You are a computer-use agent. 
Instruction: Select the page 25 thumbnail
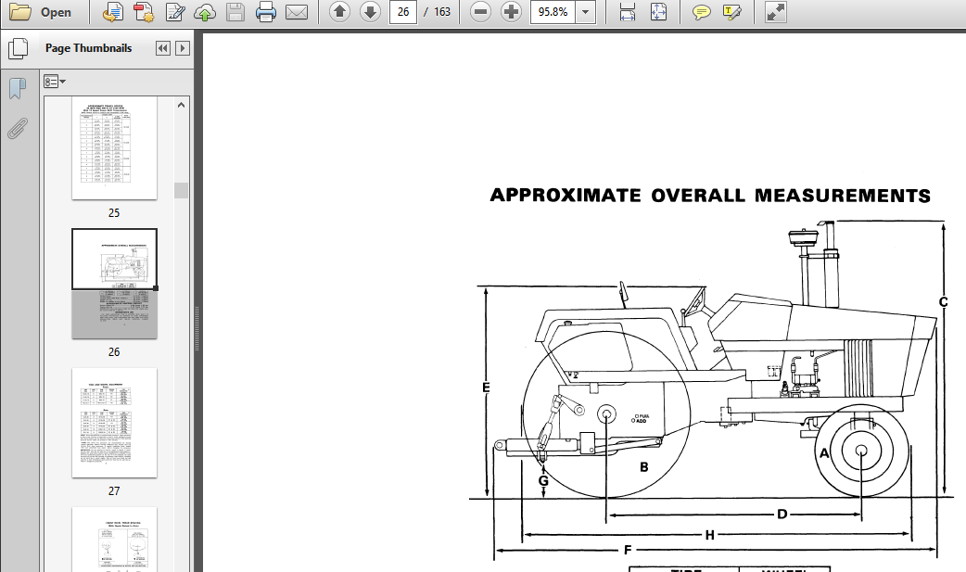(114, 148)
